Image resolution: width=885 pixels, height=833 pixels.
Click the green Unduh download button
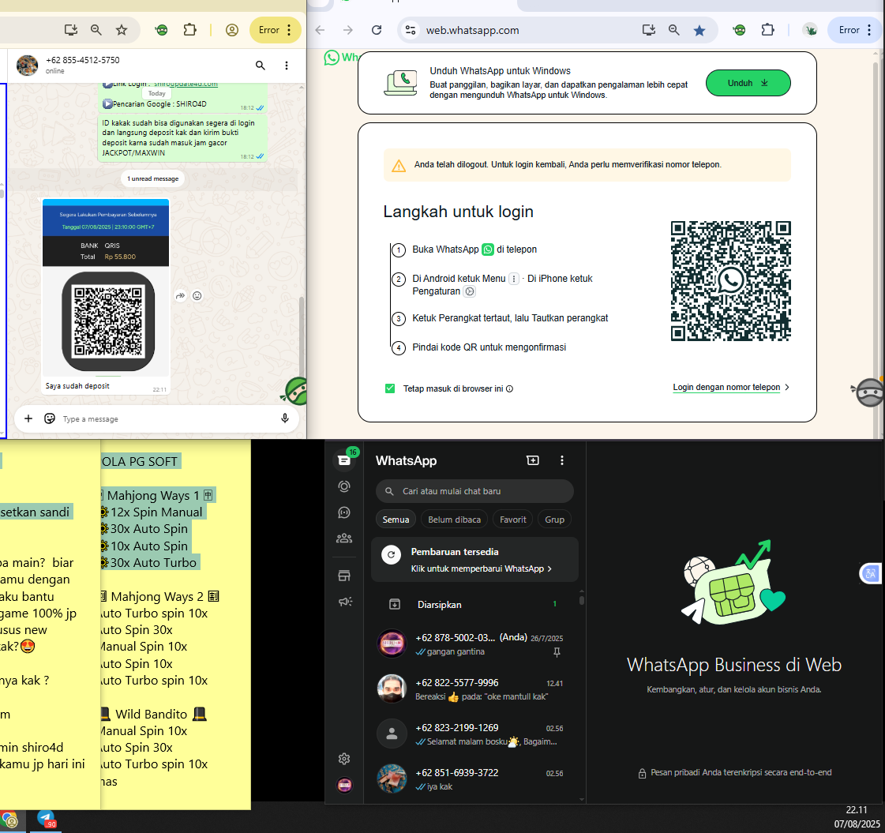point(748,83)
